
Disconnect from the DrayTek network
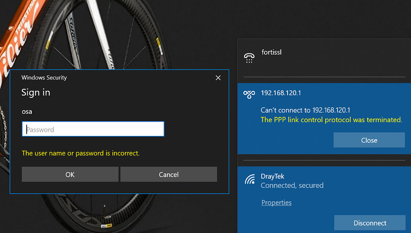coord(370,223)
